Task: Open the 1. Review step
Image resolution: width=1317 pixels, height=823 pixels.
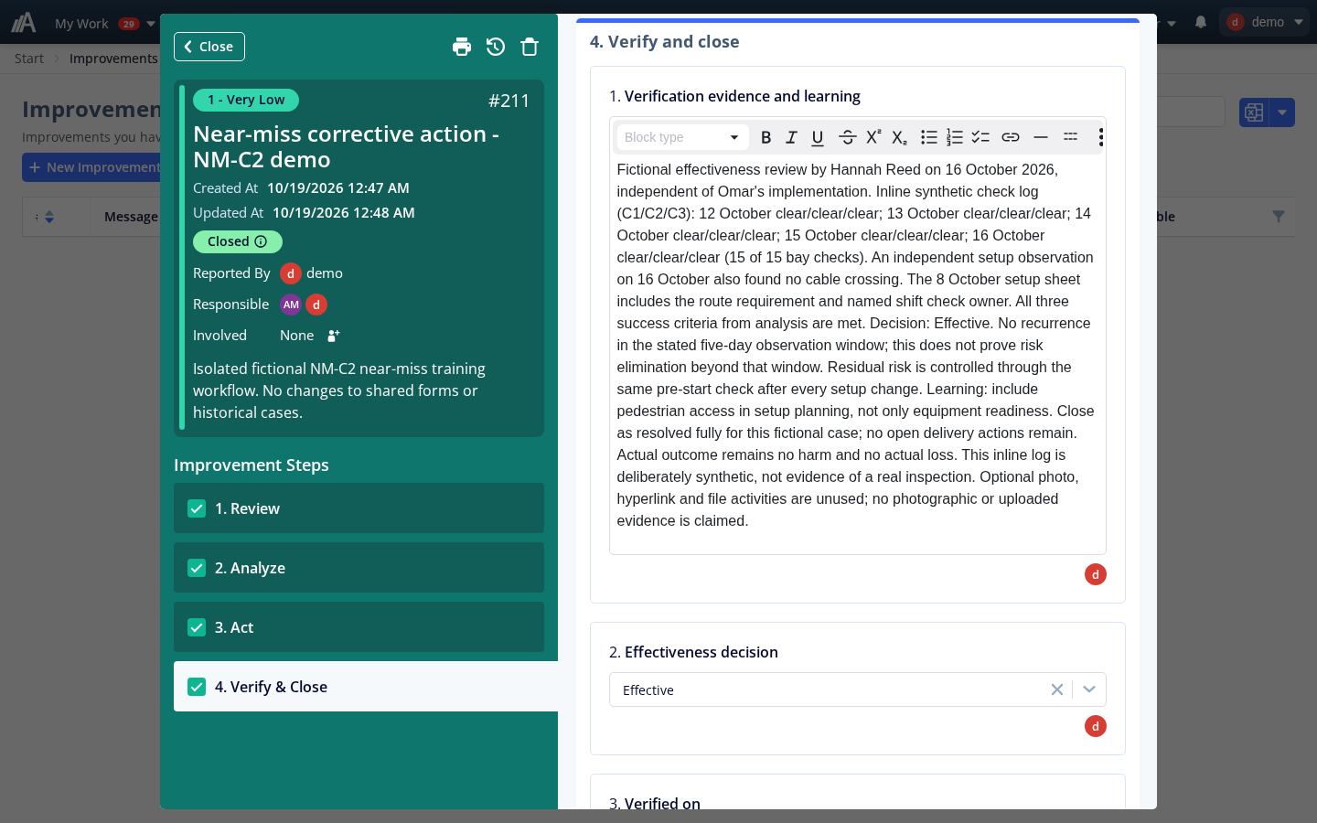Action: click(359, 508)
